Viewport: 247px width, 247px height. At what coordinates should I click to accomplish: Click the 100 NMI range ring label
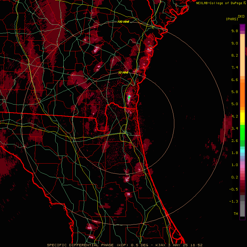pos(123,22)
